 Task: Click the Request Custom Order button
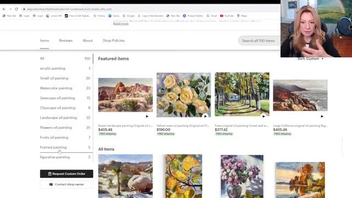click(x=67, y=174)
